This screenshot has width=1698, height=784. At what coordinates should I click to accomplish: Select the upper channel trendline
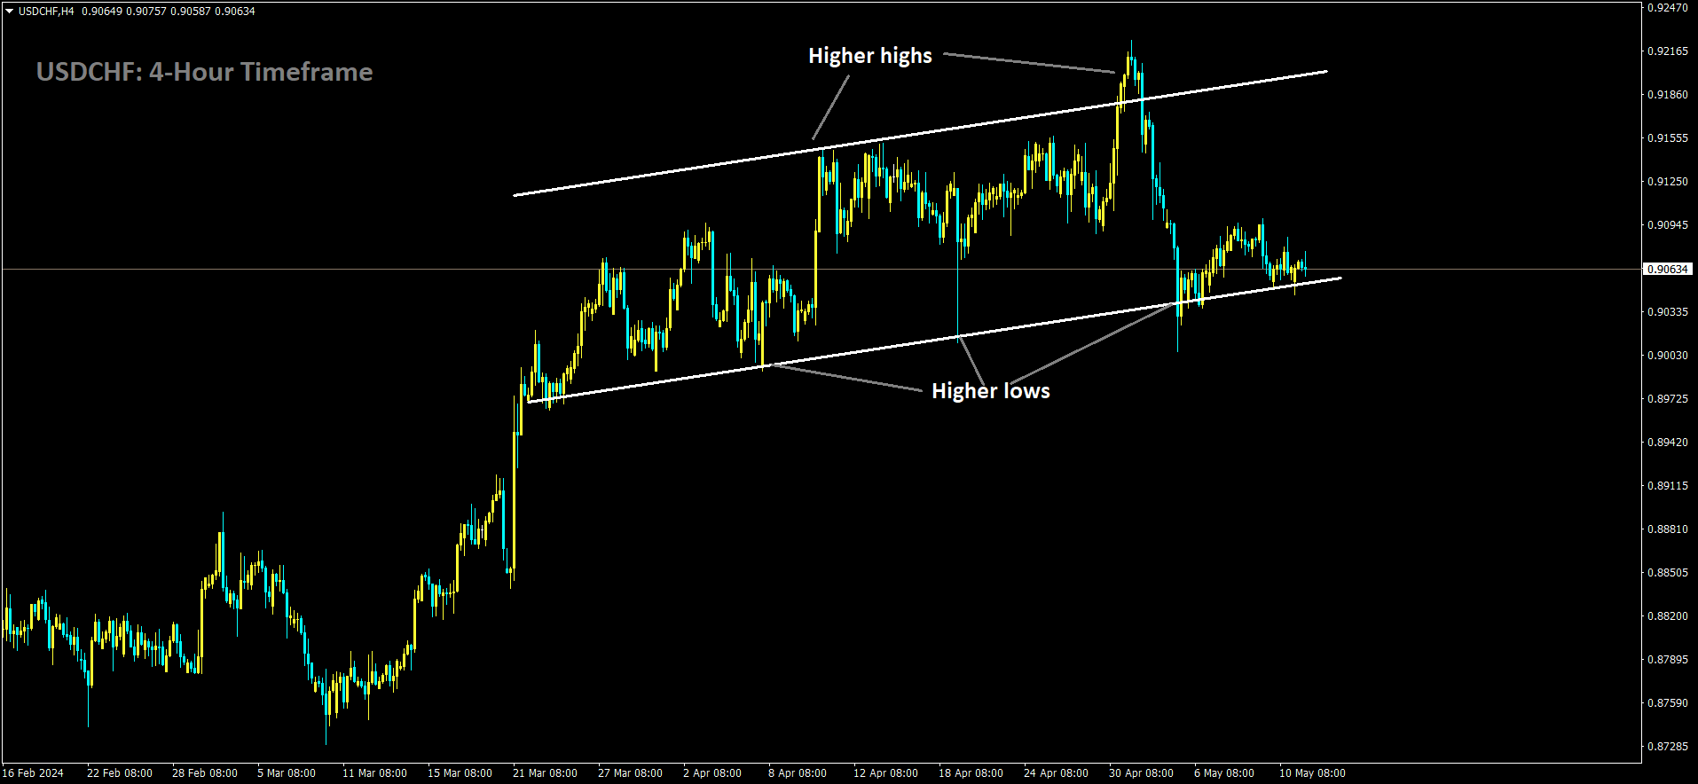coord(920,133)
